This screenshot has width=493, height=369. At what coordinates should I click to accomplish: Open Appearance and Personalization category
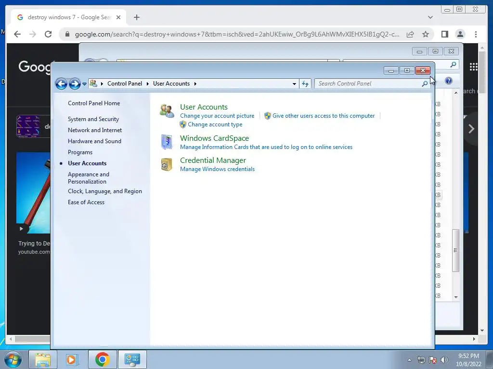tap(89, 178)
